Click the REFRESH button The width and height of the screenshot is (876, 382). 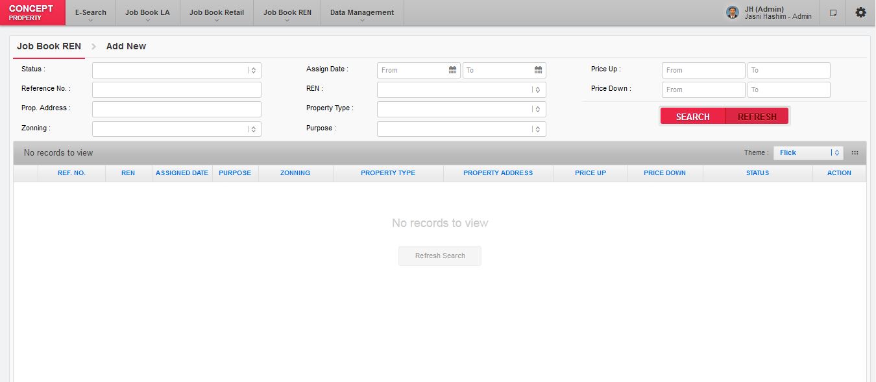[757, 117]
